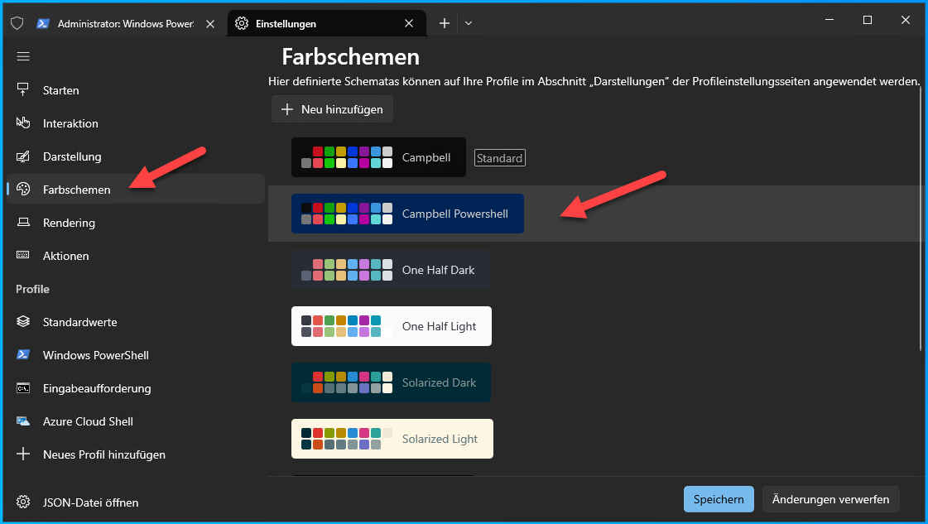
Task: Click the Standardwerte layers icon
Action: click(x=23, y=321)
